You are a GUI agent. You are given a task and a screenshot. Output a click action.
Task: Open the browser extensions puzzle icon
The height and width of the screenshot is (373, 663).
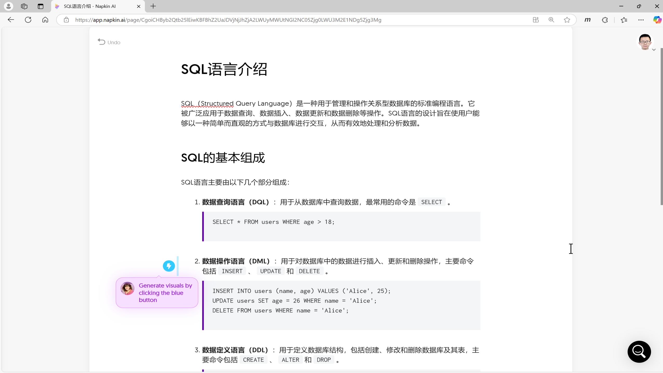[x=605, y=20]
